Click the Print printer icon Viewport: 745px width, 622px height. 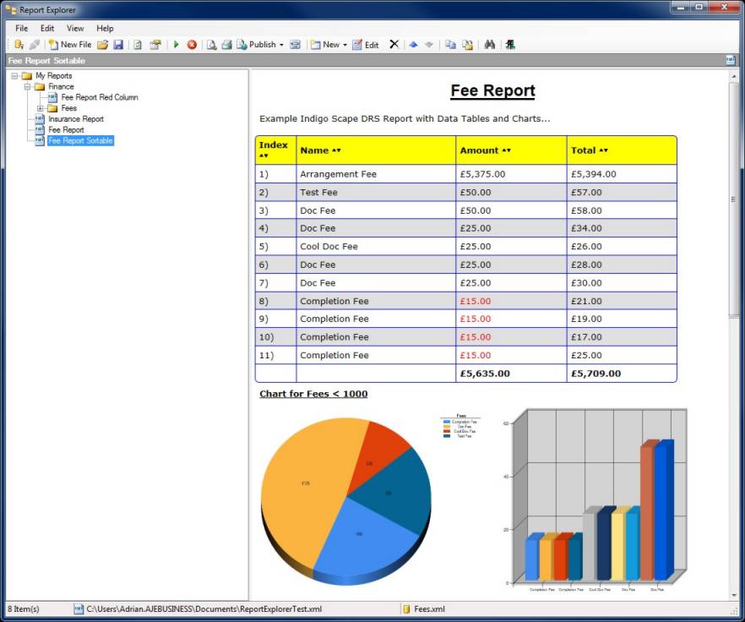(x=226, y=45)
